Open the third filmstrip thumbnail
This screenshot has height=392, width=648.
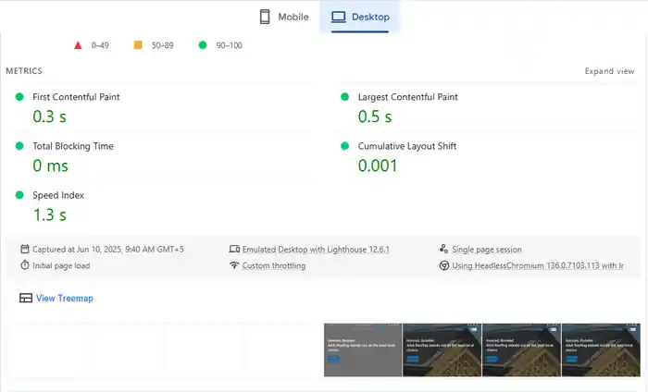tap(521, 349)
